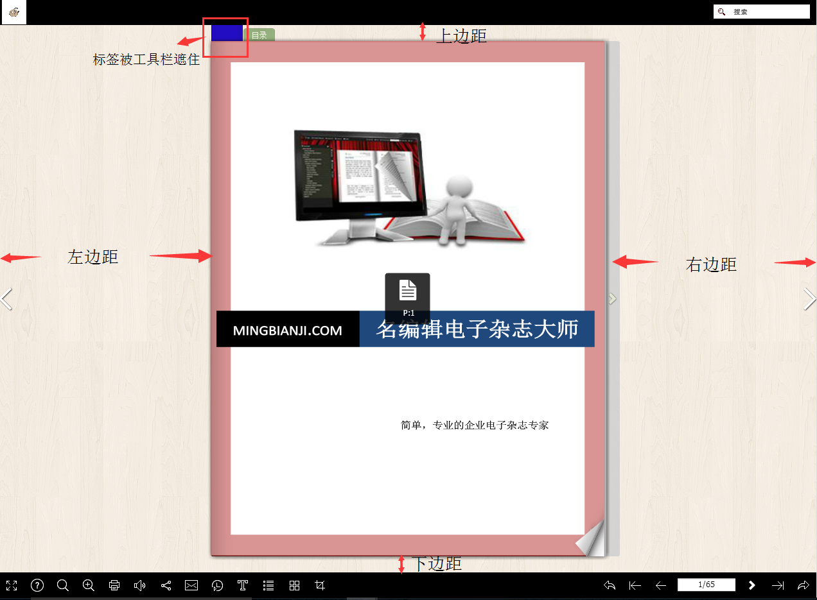This screenshot has height=600, width=817.
Task: Toggle sound with the speaker icon
Action: point(140,585)
